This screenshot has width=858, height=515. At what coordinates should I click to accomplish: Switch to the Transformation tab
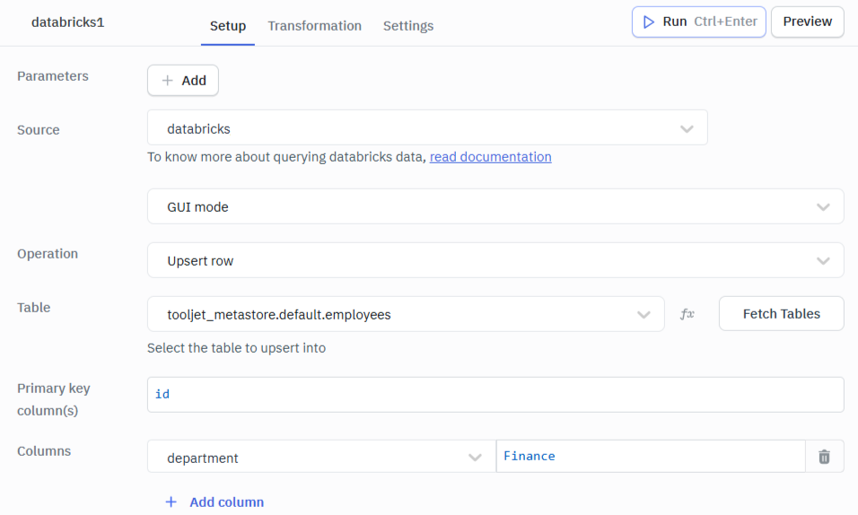pos(315,26)
